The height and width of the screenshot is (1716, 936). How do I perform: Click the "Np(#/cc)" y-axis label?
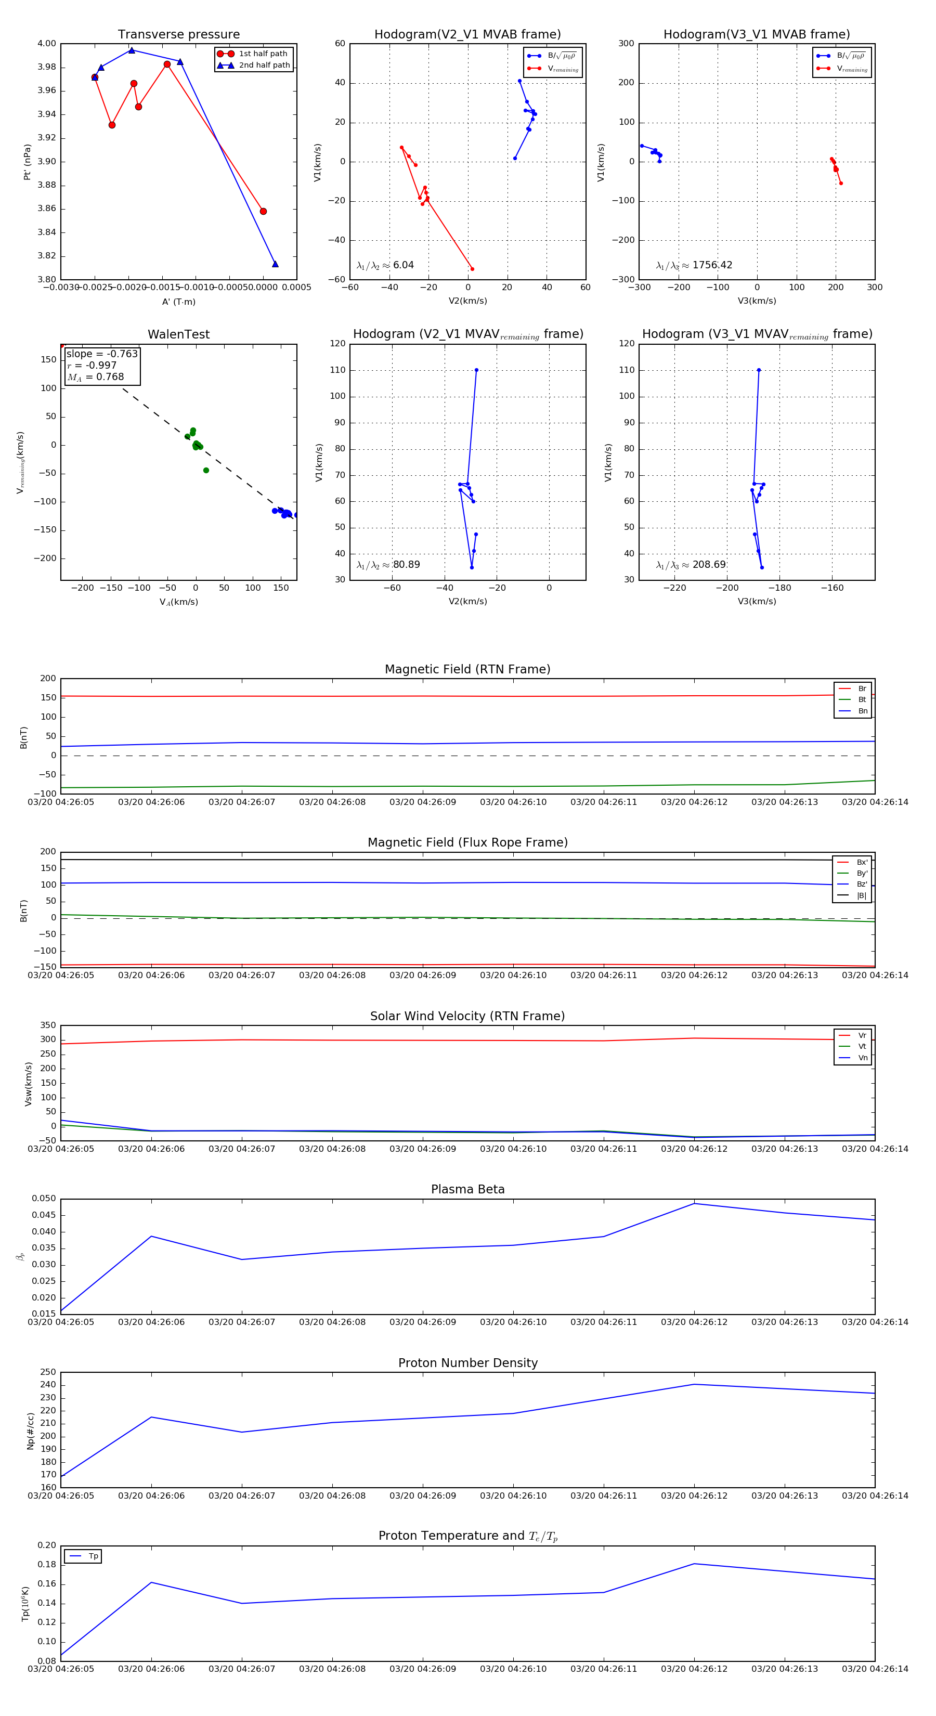click(x=30, y=1431)
